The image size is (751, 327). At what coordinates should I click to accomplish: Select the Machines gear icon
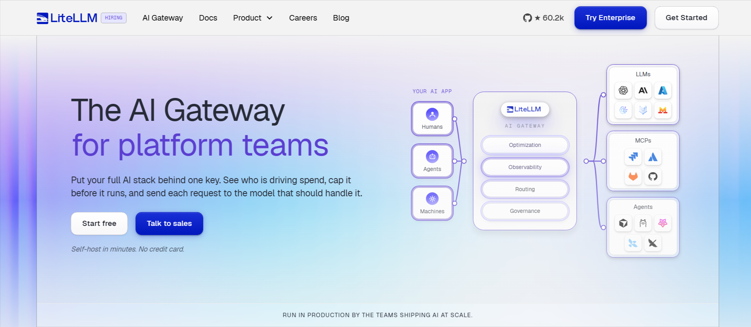432,199
